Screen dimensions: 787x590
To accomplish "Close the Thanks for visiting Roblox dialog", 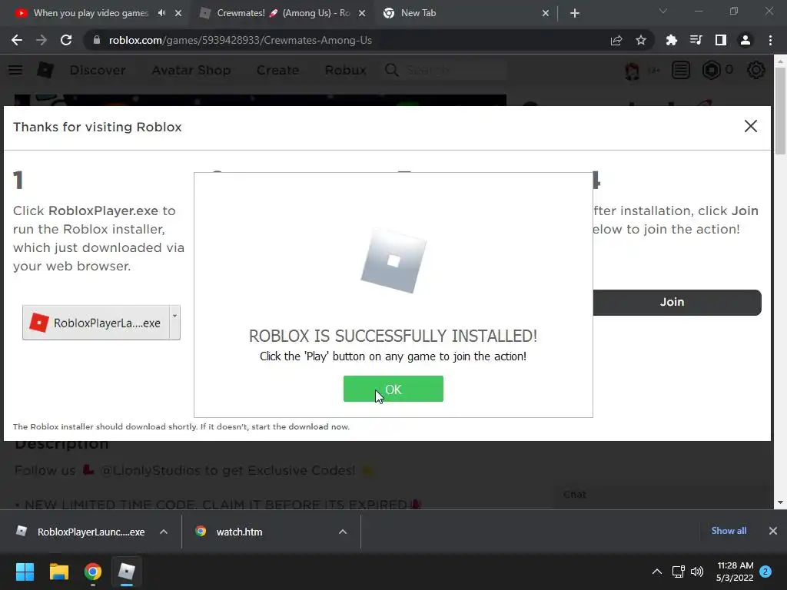I will 750,126.
